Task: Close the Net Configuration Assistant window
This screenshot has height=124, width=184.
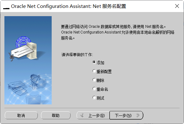Action: 177,6
